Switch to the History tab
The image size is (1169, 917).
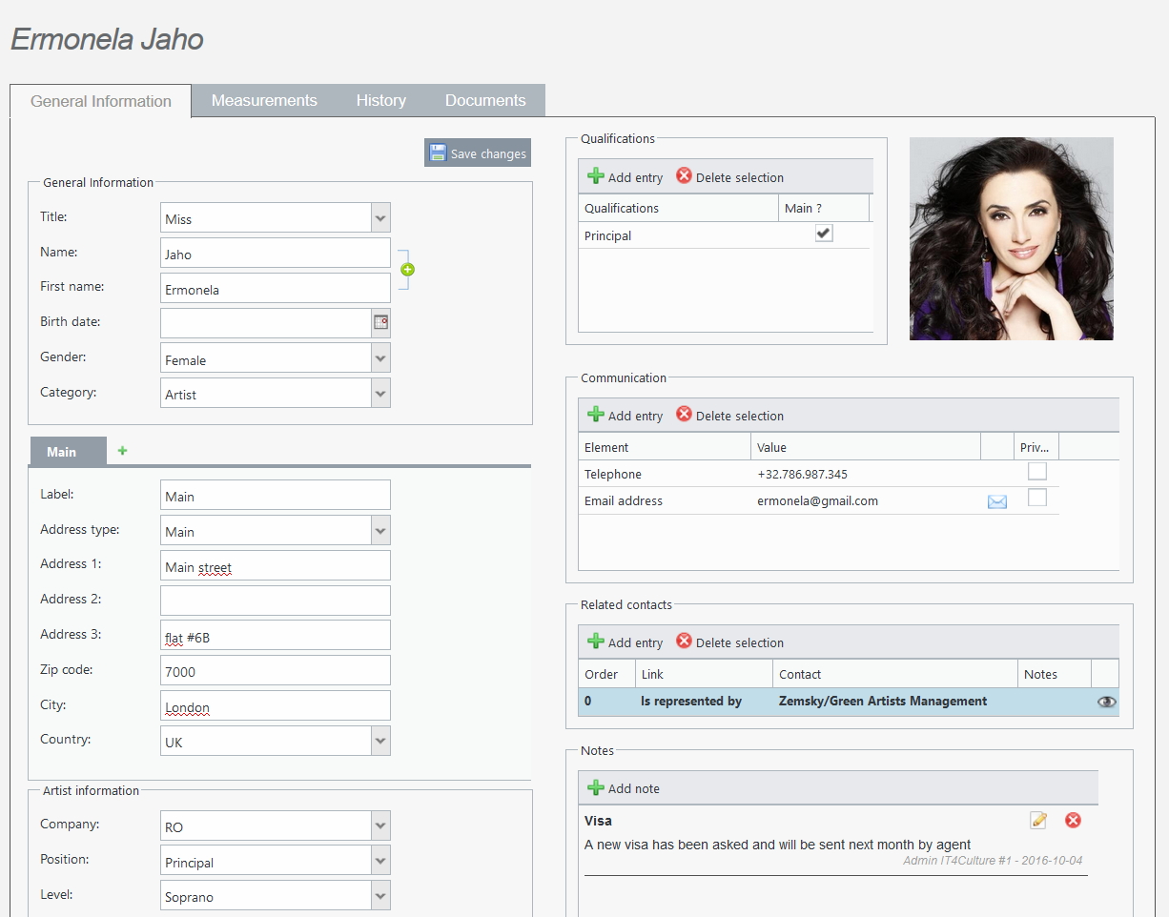(x=381, y=100)
